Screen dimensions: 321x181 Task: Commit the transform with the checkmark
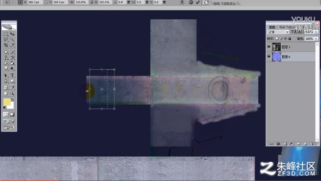tap(198, 2)
